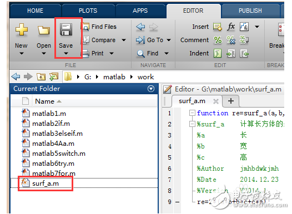Click the Decrease indent icon
The width and height of the screenshot is (292, 214).
pyautogui.click(x=244, y=54)
